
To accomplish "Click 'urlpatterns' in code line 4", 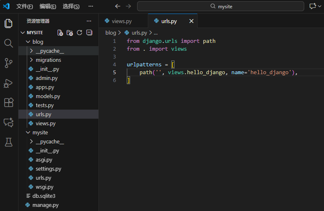I will pyautogui.click(x=144, y=65).
